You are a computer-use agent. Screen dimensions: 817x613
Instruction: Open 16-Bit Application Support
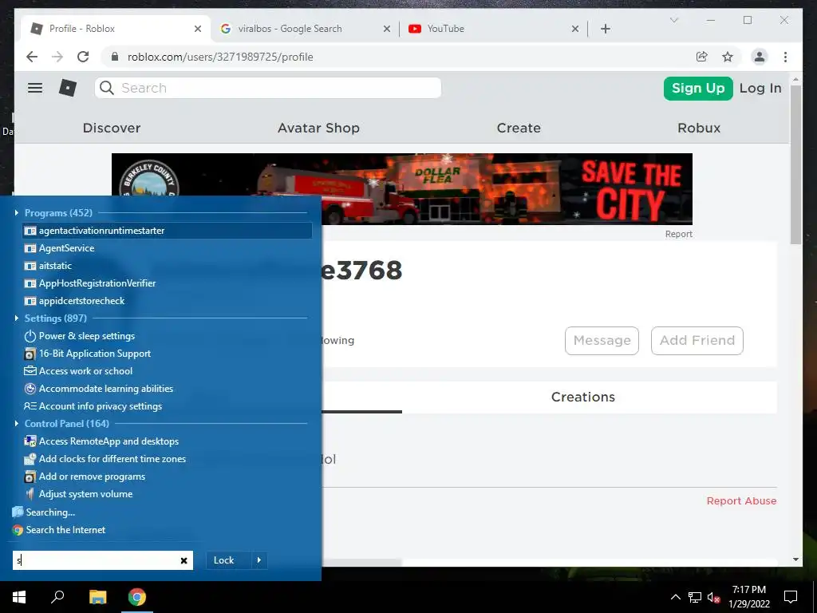coord(168,354)
